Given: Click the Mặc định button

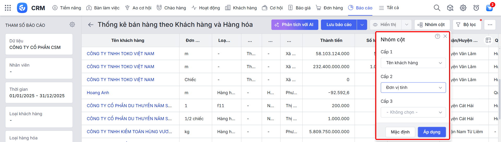Looking at the screenshot, I should click(400, 132).
